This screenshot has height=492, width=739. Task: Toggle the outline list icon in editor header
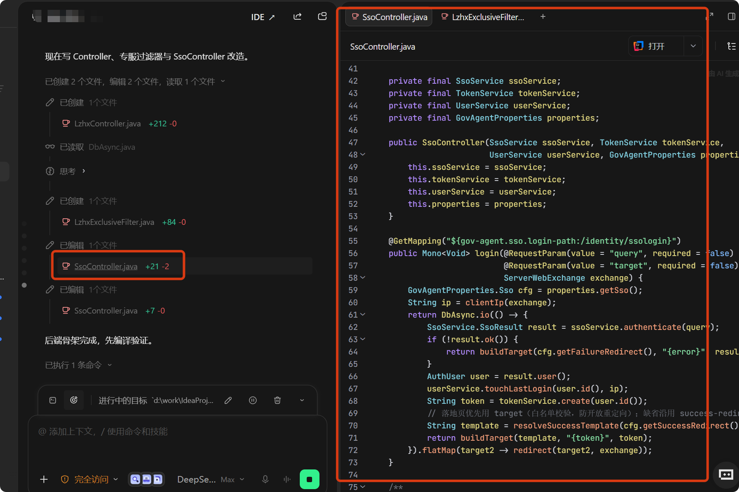(731, 46)
